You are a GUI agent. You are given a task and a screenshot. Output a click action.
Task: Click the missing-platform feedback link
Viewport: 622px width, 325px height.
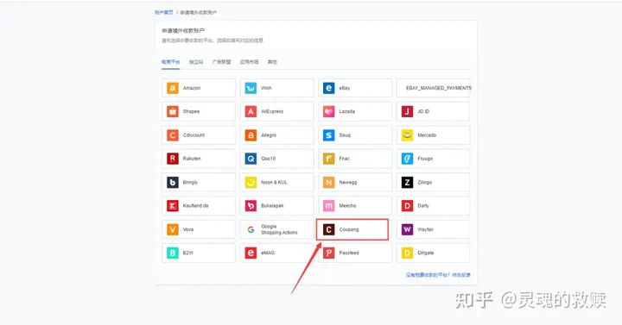(438, 275)
